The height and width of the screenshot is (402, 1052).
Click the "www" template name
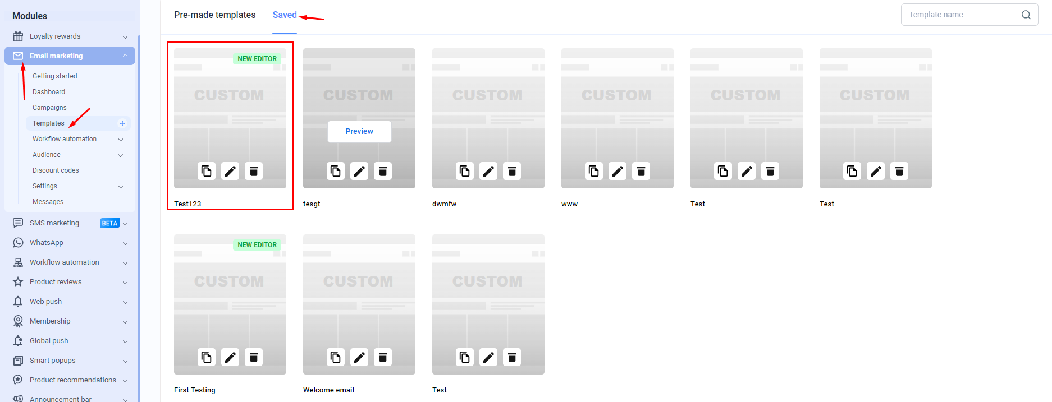pyautogui.click(x=569, y=204)
